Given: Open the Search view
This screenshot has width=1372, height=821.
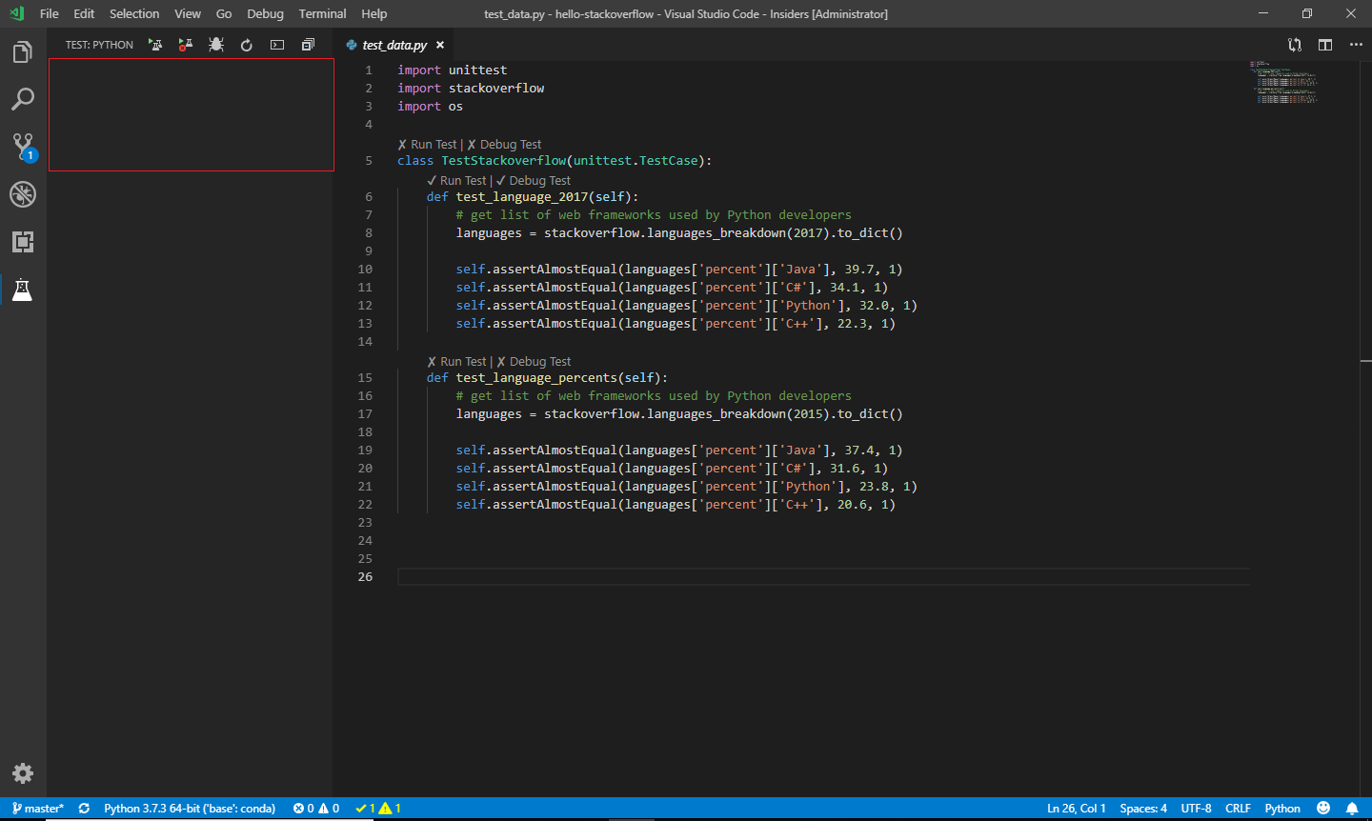Looking at the screenshot, I should point(23,99).
